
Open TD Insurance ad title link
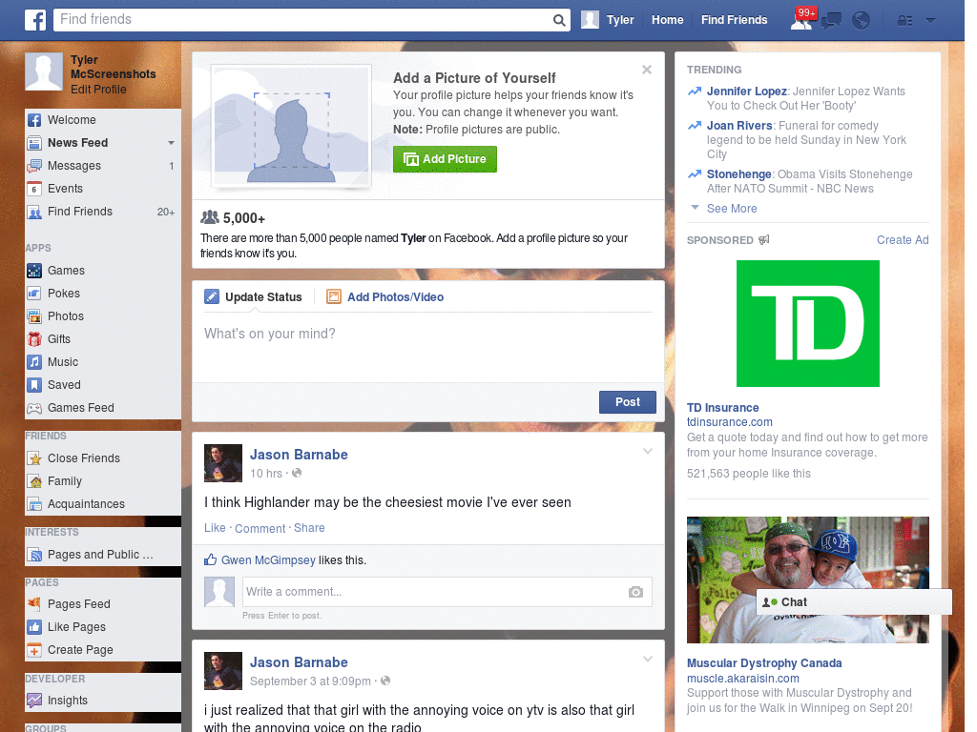(723, 408)
